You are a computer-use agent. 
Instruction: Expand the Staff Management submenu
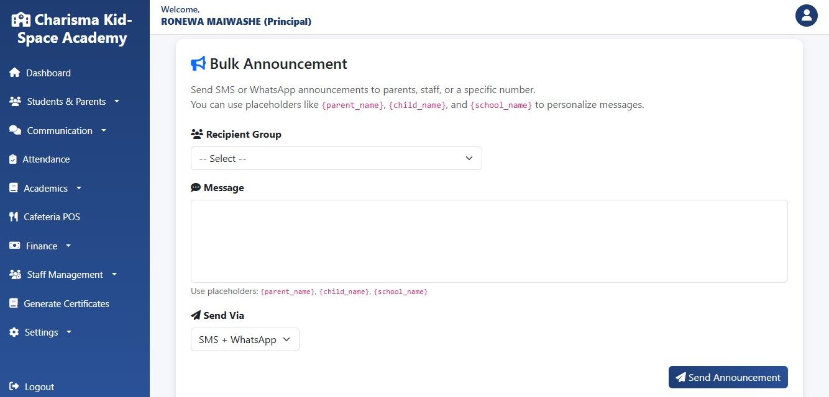[x=65, y=275]
